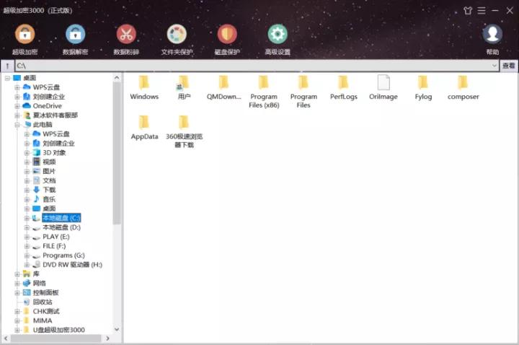The height and width of the screenshot is (345, 519).
Task: Click the up-directory button beside path bar
Action: tap(7, 66)
